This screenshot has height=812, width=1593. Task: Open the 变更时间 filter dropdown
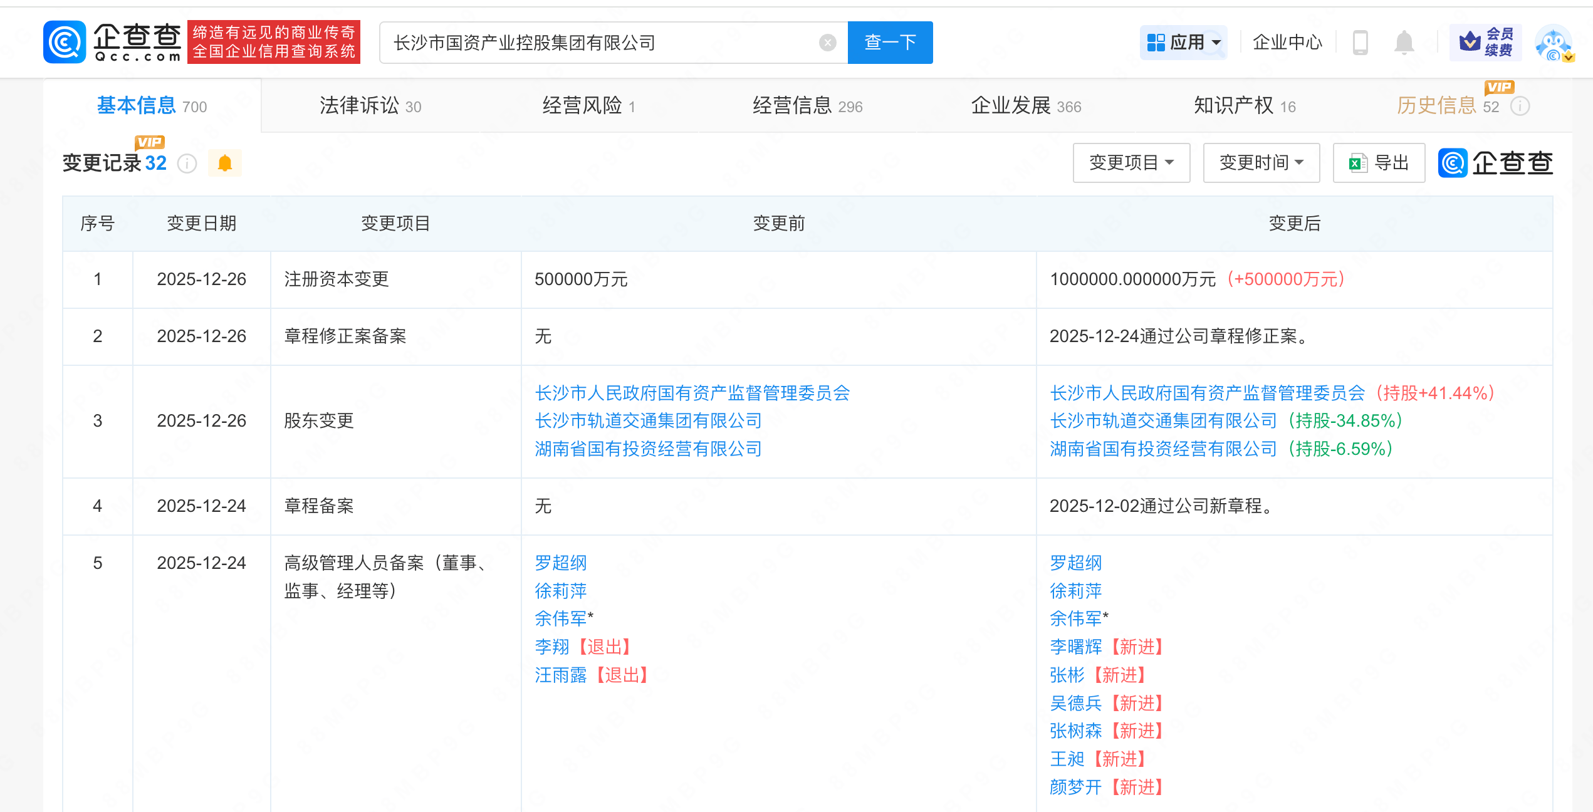point(1261,163)
